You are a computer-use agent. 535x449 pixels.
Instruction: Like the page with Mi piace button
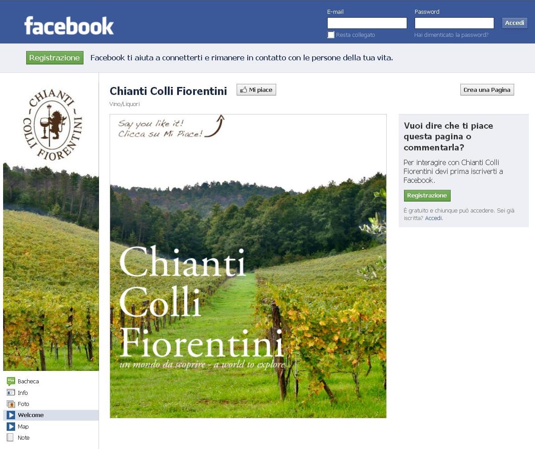pyautogui.click(x=256, y=90)
